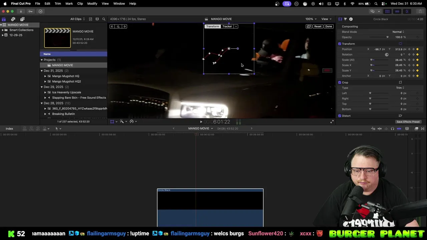Show Crop on-screen controls icon in inspector

click(400, 82)
